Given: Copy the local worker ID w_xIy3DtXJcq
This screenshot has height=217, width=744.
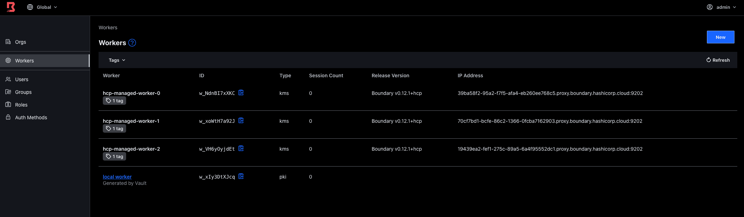Looking at the screenshot, I should [x=241, y=176].
